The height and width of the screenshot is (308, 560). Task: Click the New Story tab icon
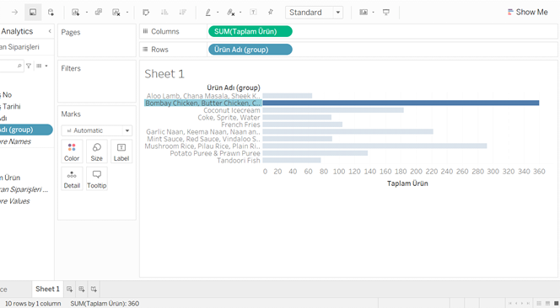(x=94, y=289)
